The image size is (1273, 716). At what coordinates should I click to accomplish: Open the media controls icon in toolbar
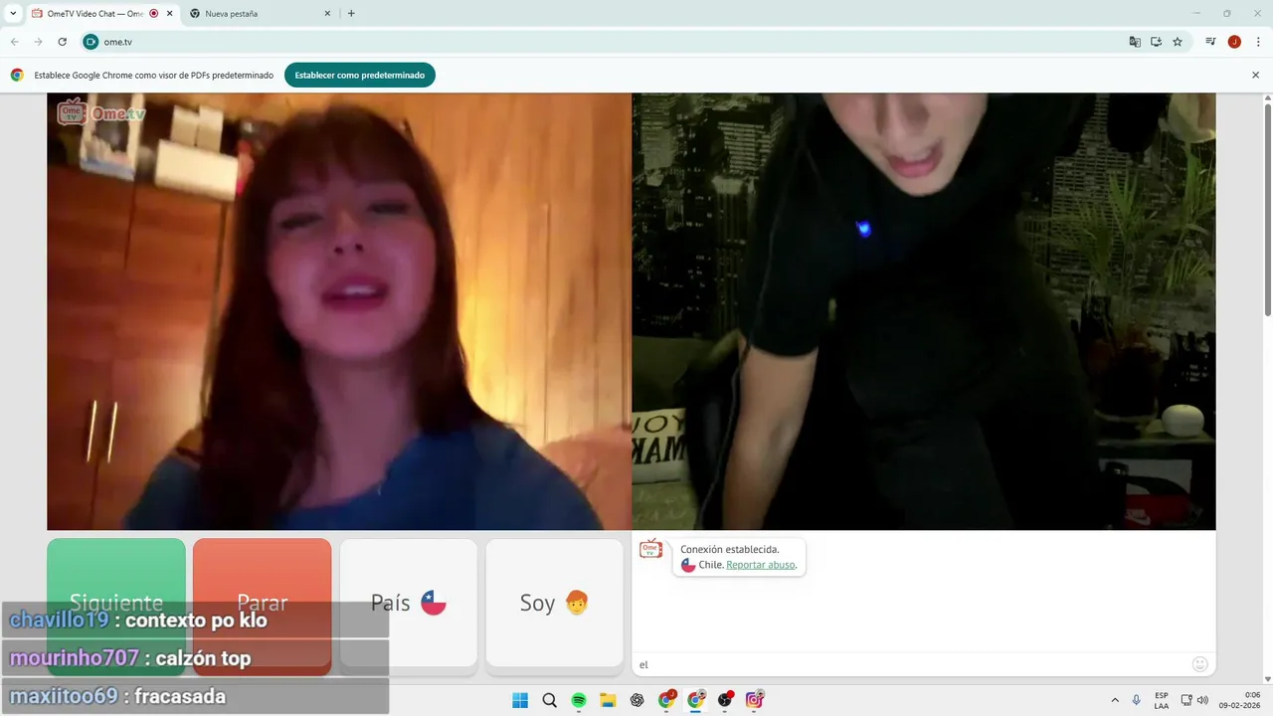tap(1210, 42)
